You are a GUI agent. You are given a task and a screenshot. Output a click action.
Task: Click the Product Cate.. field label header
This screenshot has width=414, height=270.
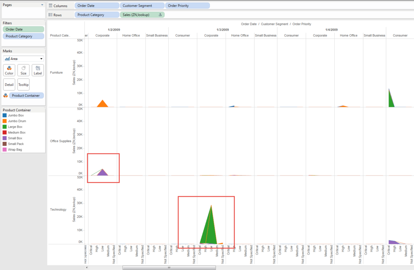[60, 35]
